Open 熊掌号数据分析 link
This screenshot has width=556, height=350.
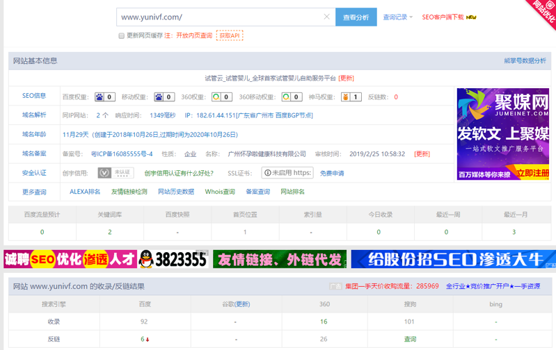[x=525, y=61]
